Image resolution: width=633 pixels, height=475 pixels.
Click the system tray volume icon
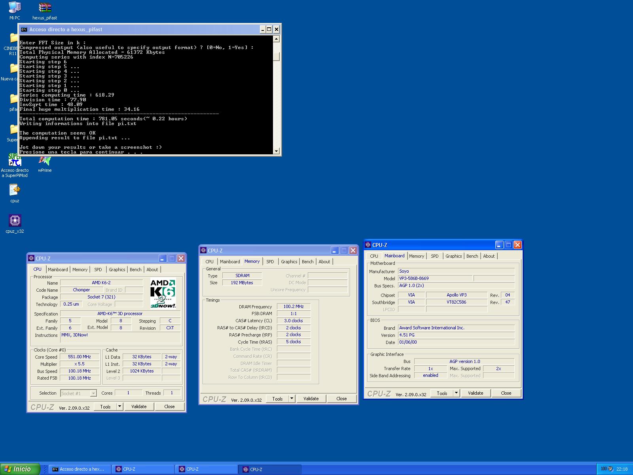pyautogui.click(x=610, y=469)
